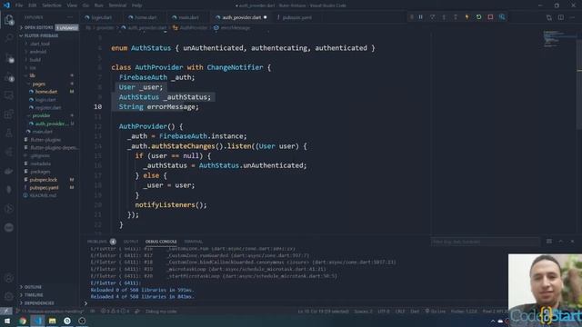Switch to the Terminal panel tab
Viewport: 582px width, 327px height.
194,242
